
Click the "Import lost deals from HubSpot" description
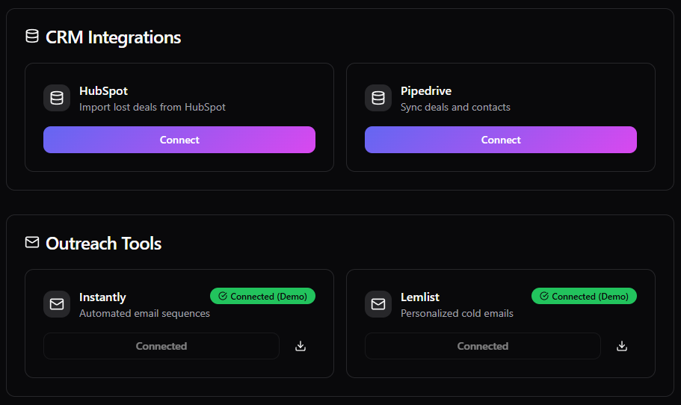click(x=152, y=107)
